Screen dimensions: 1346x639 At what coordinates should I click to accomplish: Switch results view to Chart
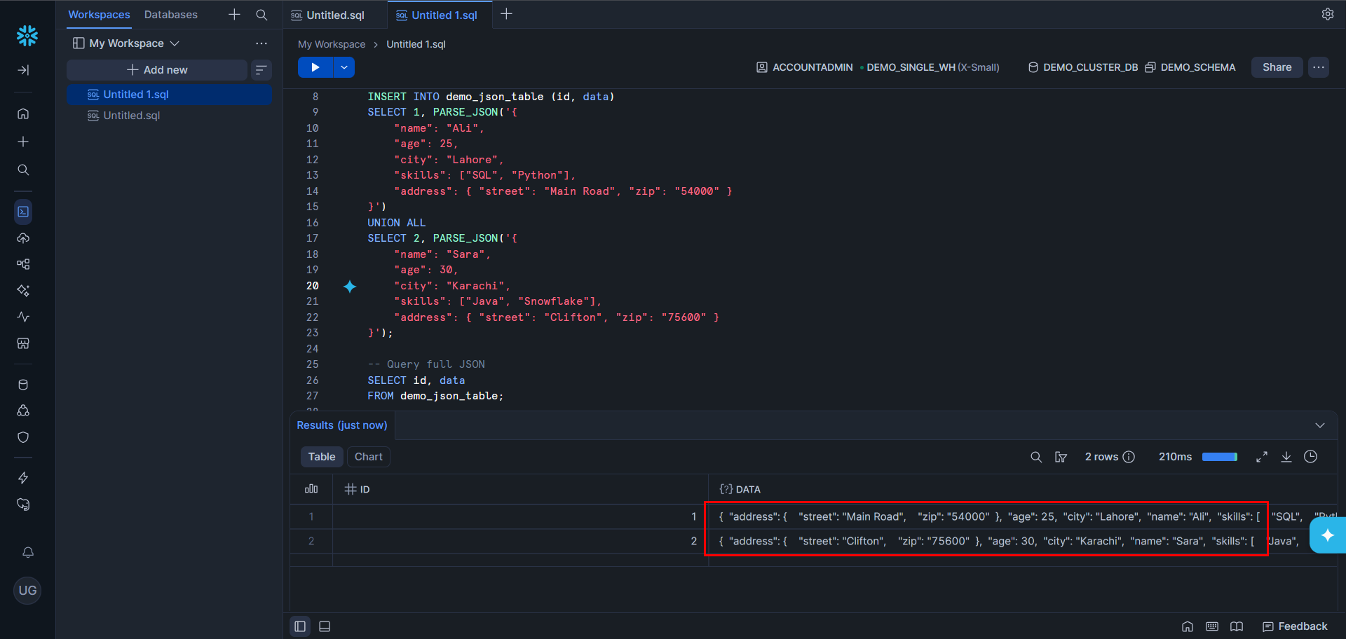[369, 457]
